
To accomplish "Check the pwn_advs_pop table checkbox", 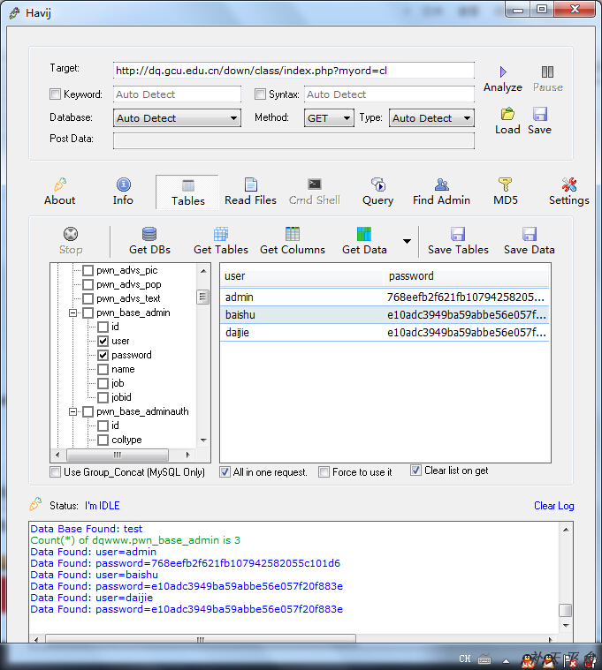I will [x=88, y=284].
